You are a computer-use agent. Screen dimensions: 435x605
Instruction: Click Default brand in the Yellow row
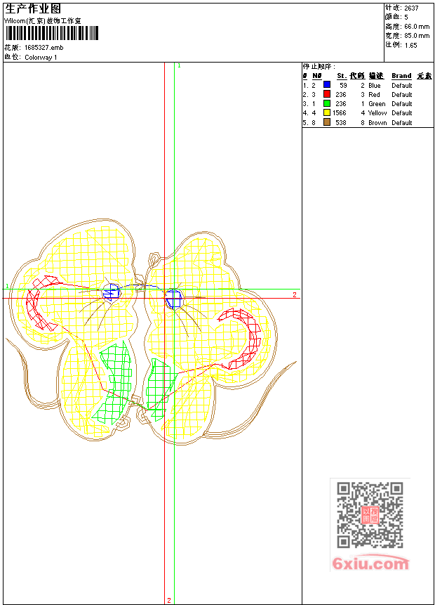(x=402, y=113)
